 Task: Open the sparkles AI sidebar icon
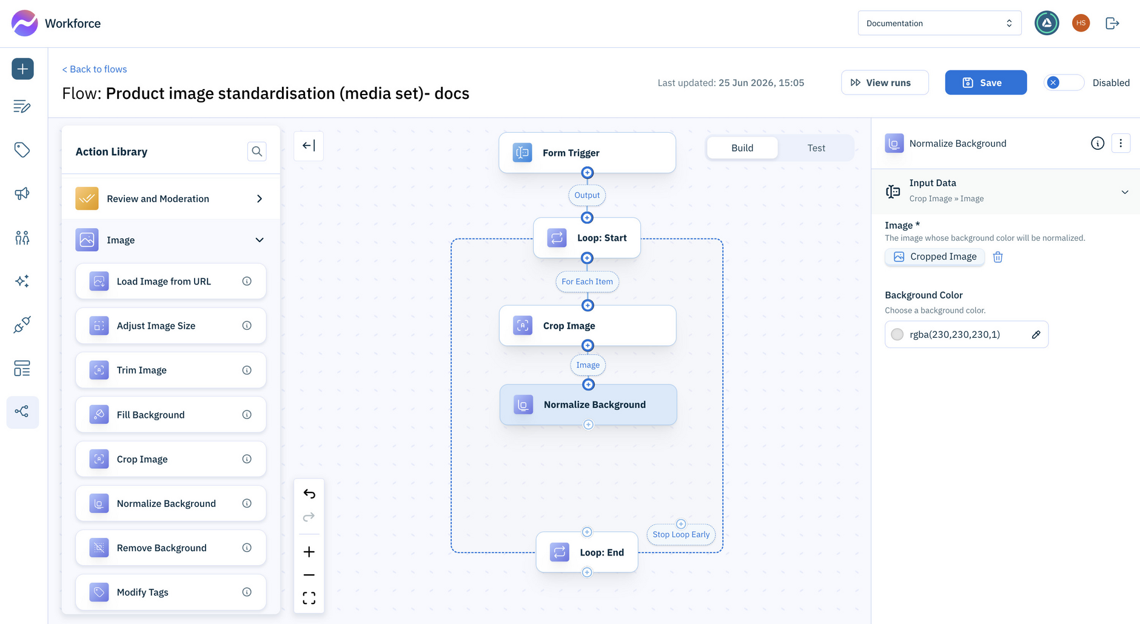tap(22, 281)
